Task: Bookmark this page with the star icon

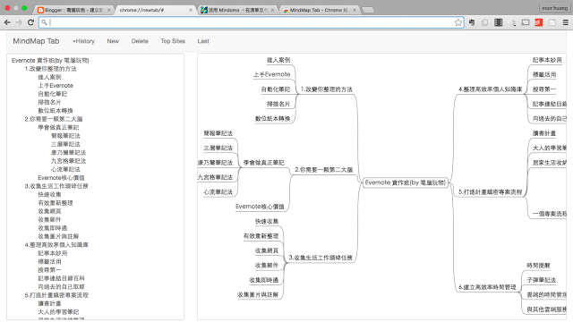Action: tap(458, 22)
